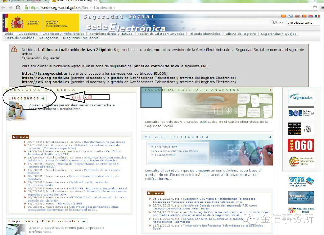Open the Servicios vía SMS link
324x235 pixels.
70,203
